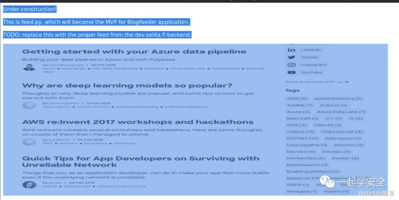Select the 'CMS (3)' tag
Viewport: 399px width, 200px height.
(296, 125)
